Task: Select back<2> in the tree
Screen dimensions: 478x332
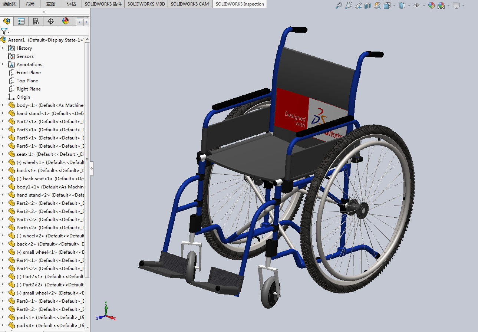Action: [x=50, y=244]
